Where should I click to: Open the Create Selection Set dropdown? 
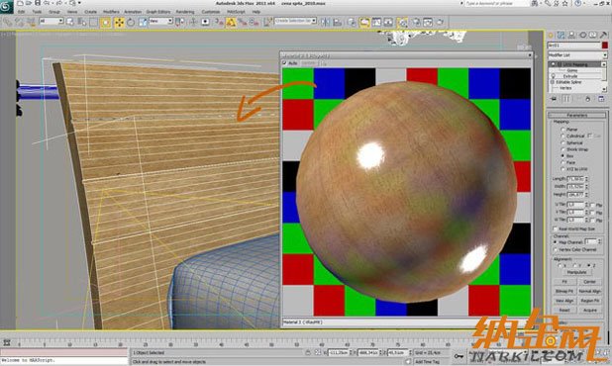tap(295, 21)
